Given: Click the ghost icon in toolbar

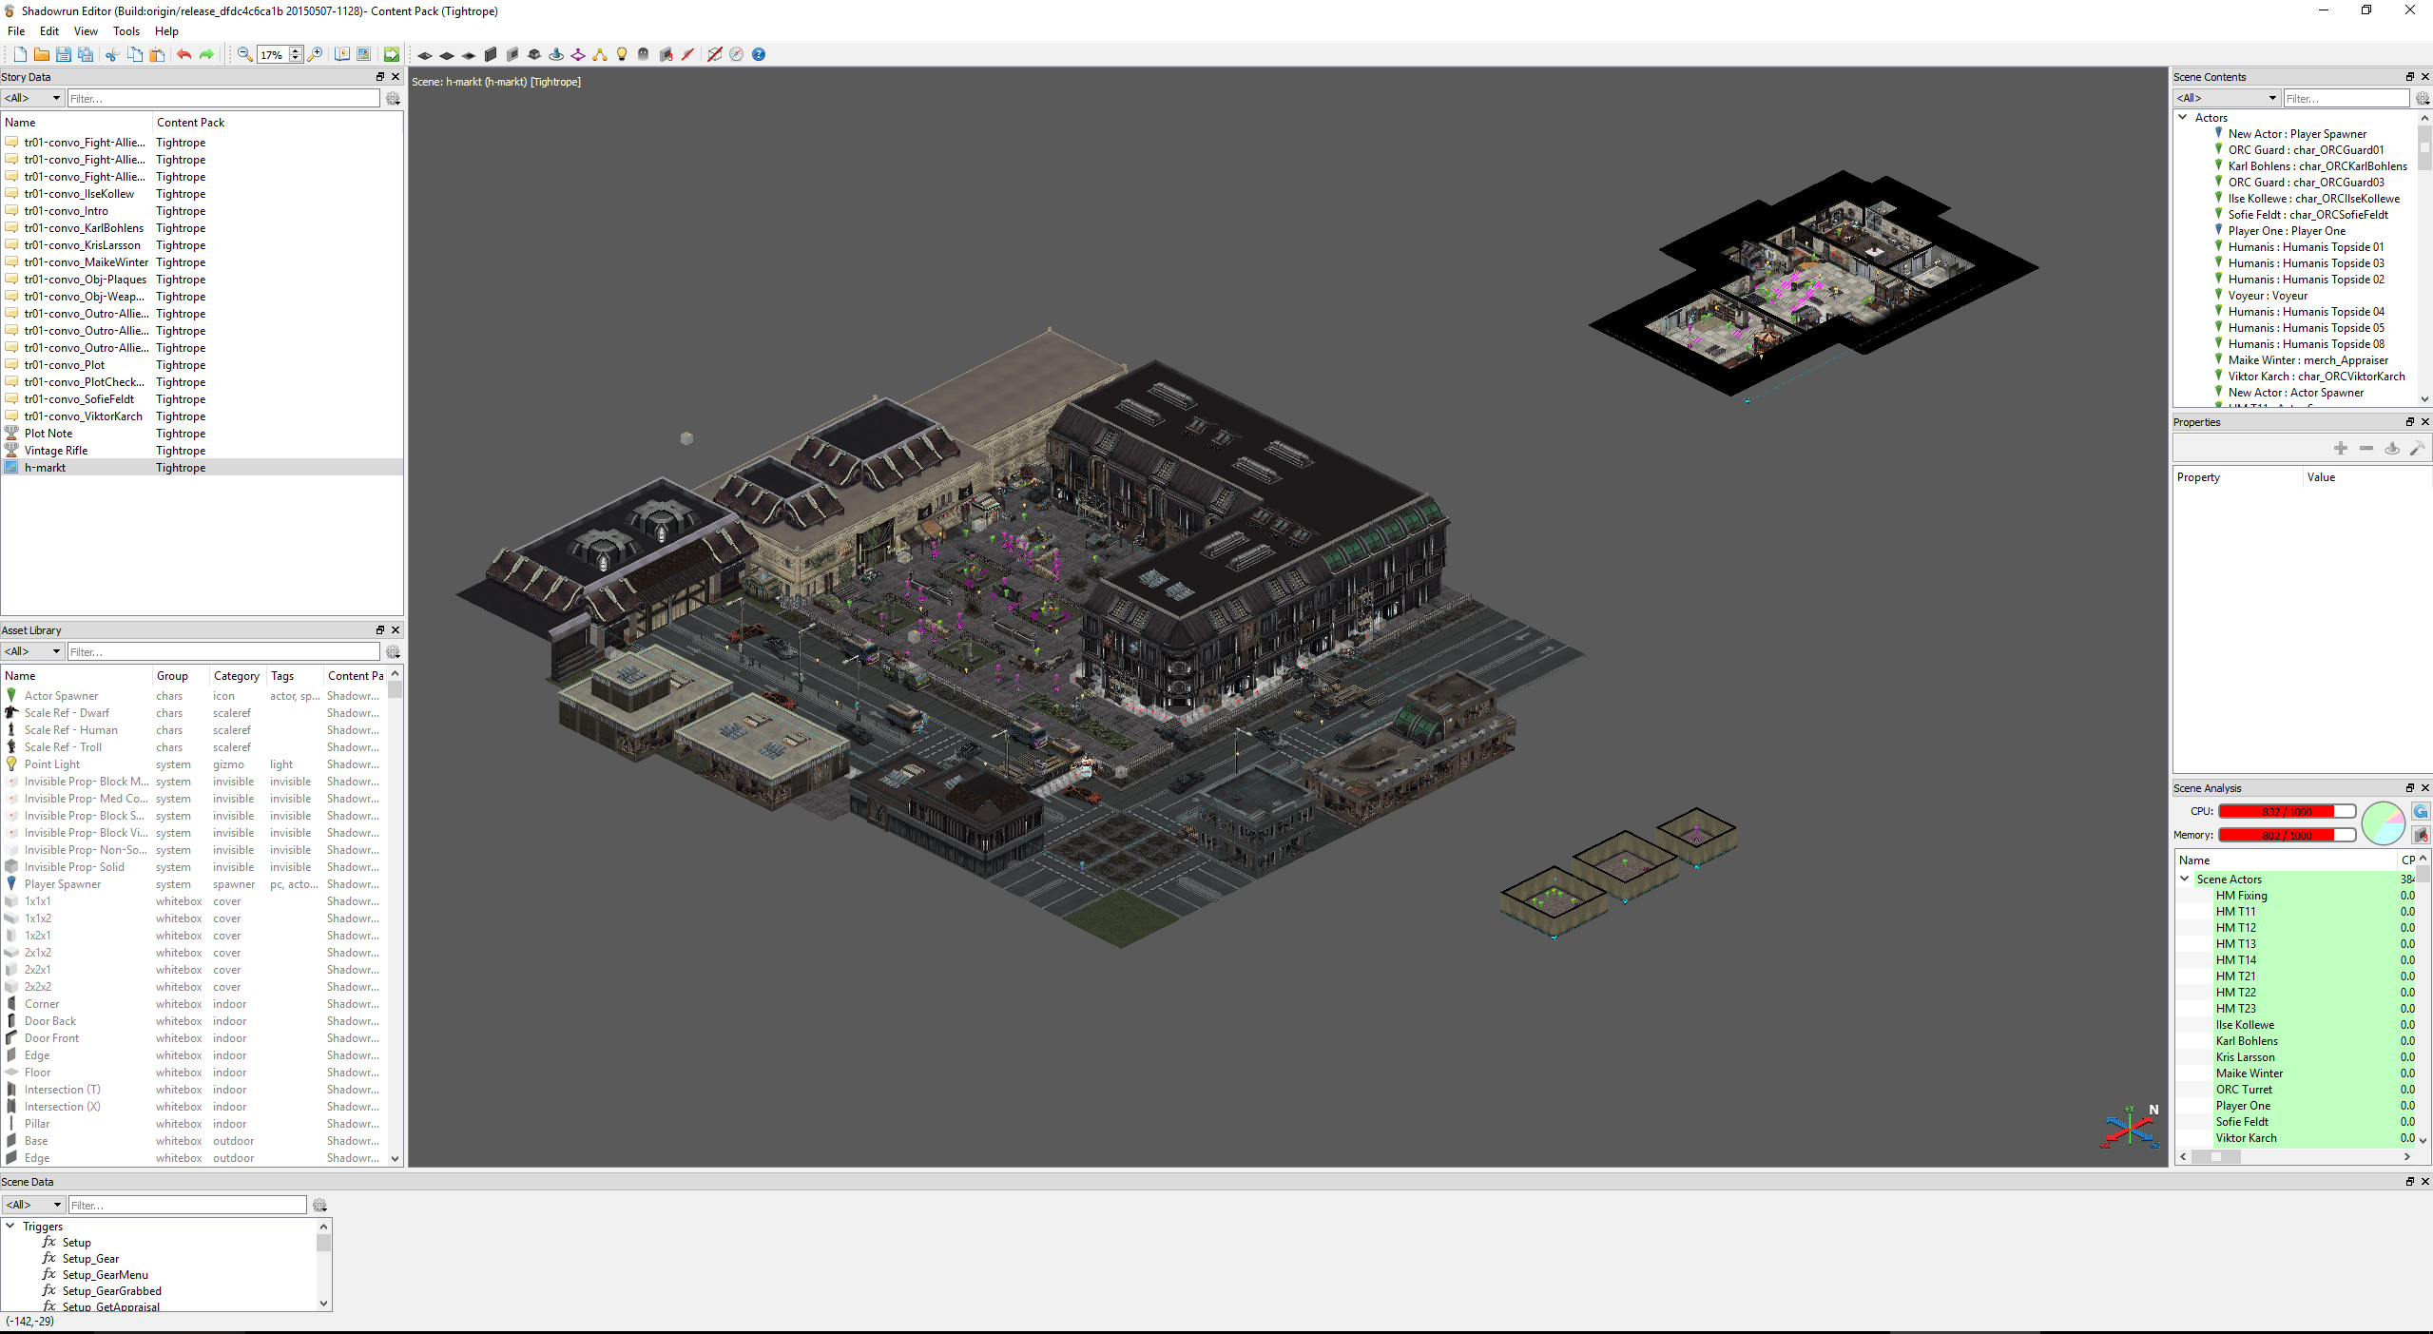Looking at the screenshot, I should pos(643,54).
